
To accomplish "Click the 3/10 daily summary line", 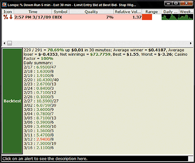I will pyautogui.click(x=39, y=130).
